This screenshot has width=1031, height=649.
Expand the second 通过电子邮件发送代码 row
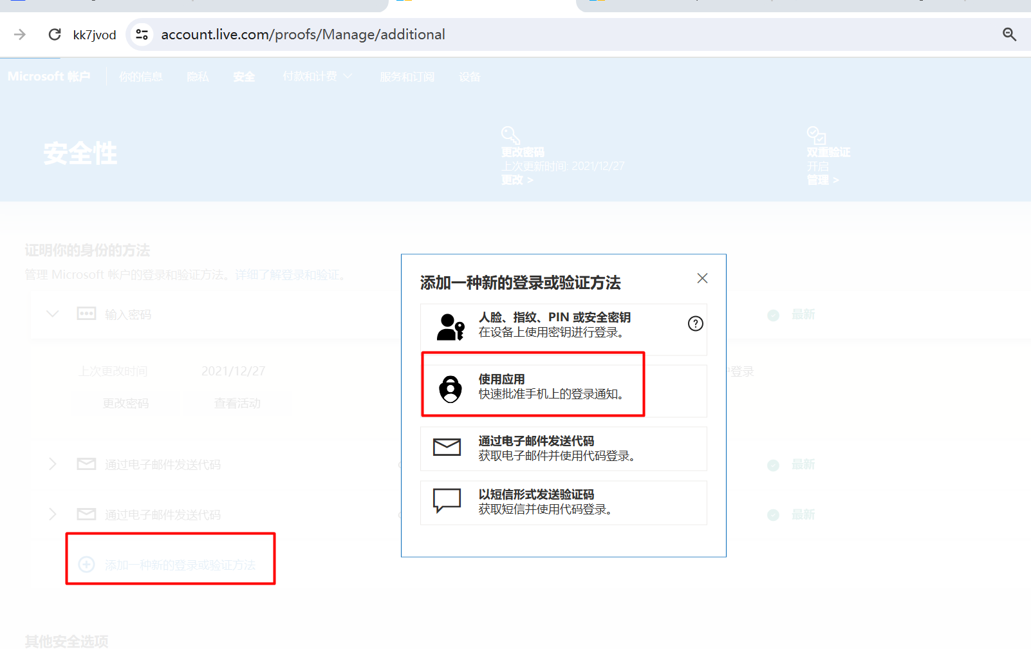[53, 514]
